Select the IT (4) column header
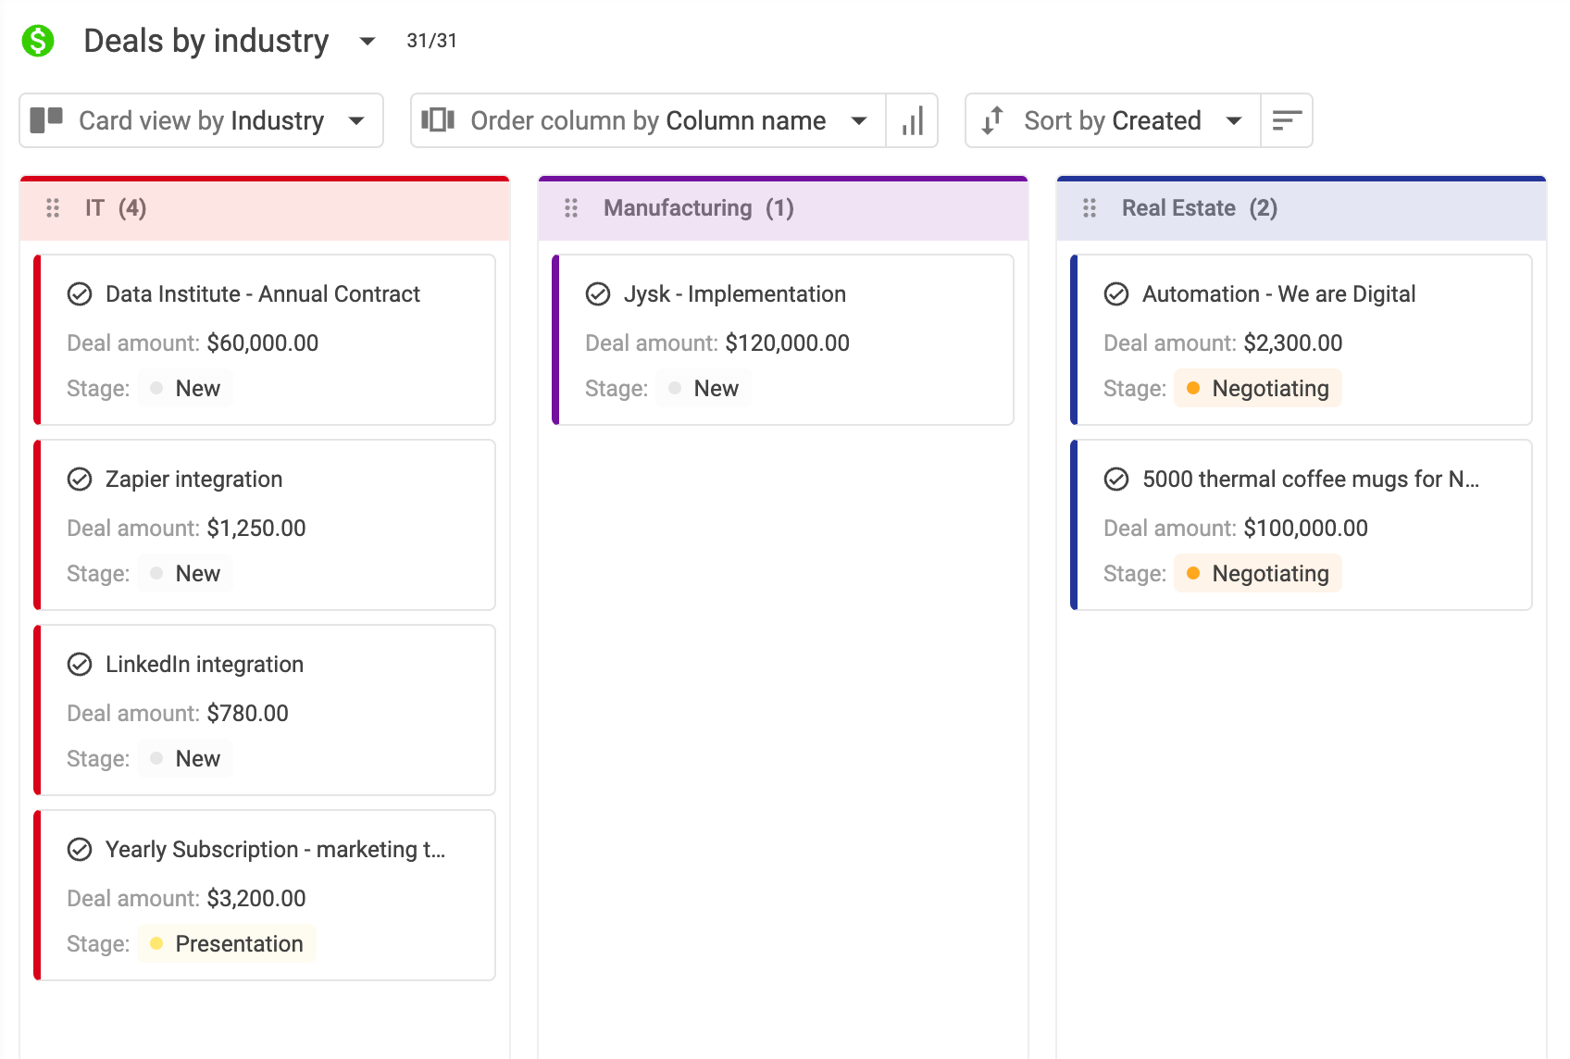The image size is (1570, 1059). click(x=265, y=208)
